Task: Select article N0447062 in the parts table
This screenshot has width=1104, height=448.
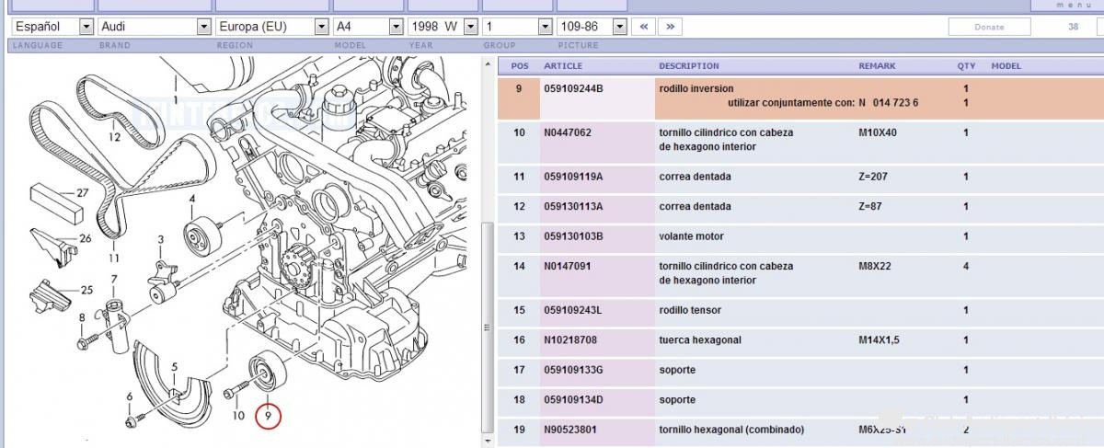Action: [568, 132]
